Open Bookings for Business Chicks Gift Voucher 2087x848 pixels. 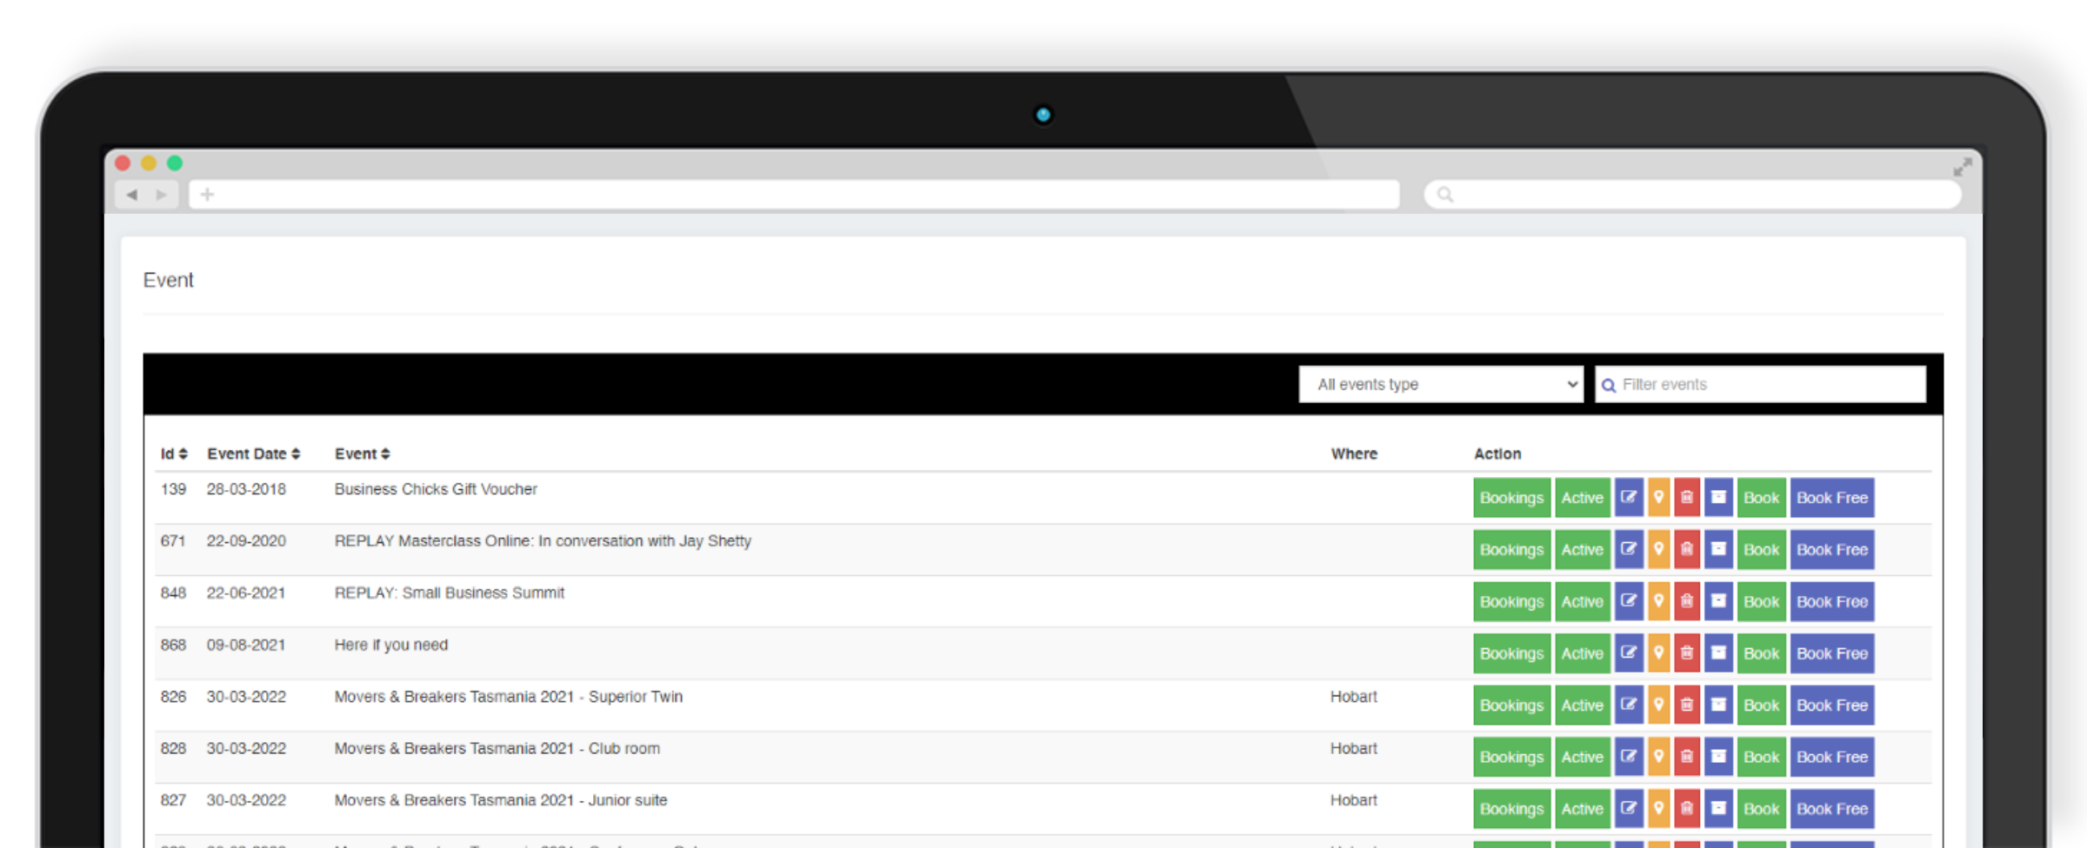(x=1511, y=498)
